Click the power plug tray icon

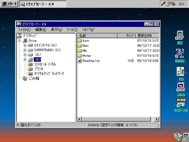pos(168,4)
